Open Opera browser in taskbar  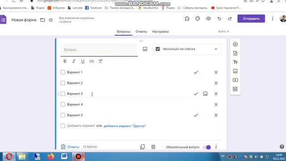click(9, 157)
